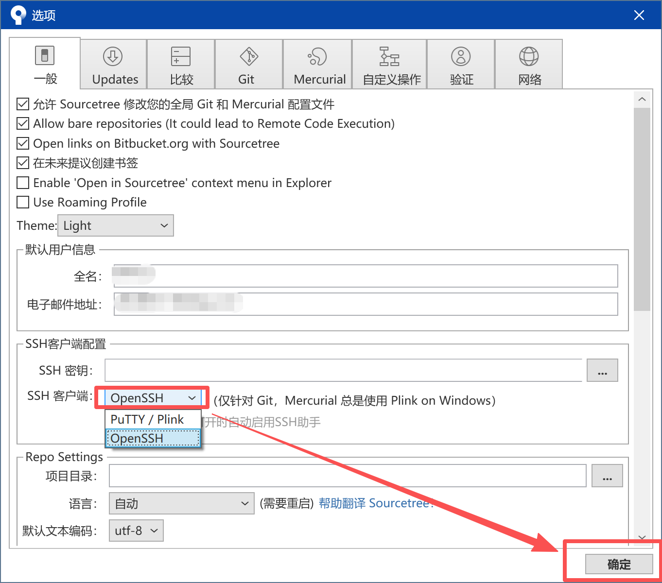Click the SSH客户端配置 group label
Viewport: 662px width, 583px height.
pyautogui.click(x=66, y=344)
